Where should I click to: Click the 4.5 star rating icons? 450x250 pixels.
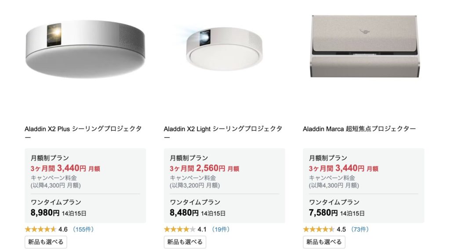click(x=319, y=229)
